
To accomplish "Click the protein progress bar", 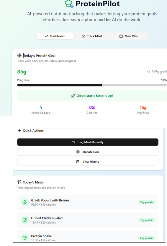I will click(x=92, y=85).
